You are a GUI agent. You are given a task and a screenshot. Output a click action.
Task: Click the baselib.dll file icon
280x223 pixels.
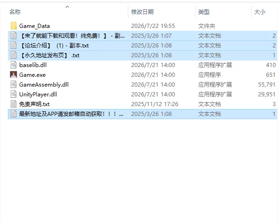coord(14,65)
